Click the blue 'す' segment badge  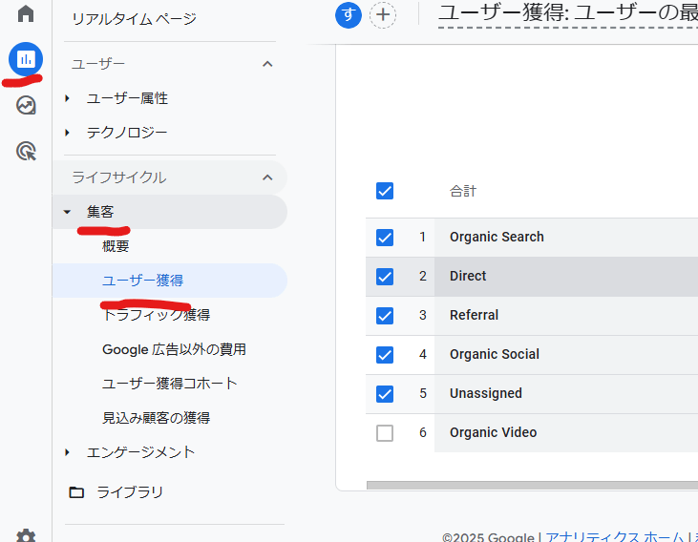[349, 14]
